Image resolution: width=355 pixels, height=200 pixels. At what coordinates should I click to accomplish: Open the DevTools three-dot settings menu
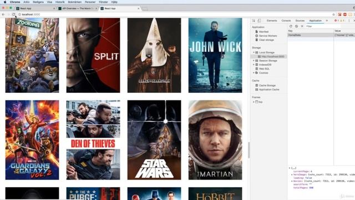(349, 21)
